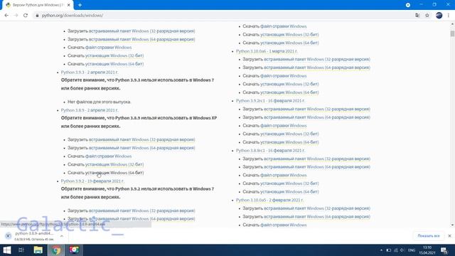This screenshot has height=256, width=455.
Task: Download Python 3.9.2rc1 Windows help file
Action: (x=283, y=126)
